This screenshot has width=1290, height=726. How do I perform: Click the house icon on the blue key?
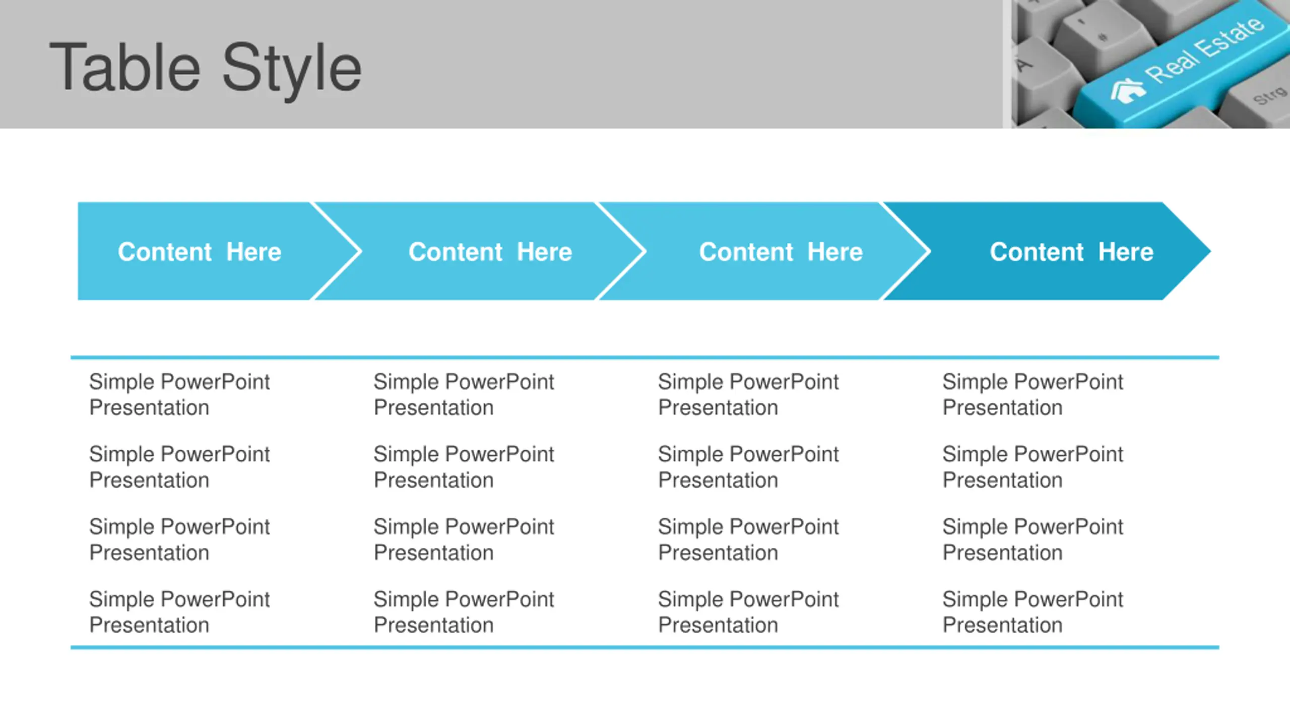pyautogui.click(x=1128, y=91)
